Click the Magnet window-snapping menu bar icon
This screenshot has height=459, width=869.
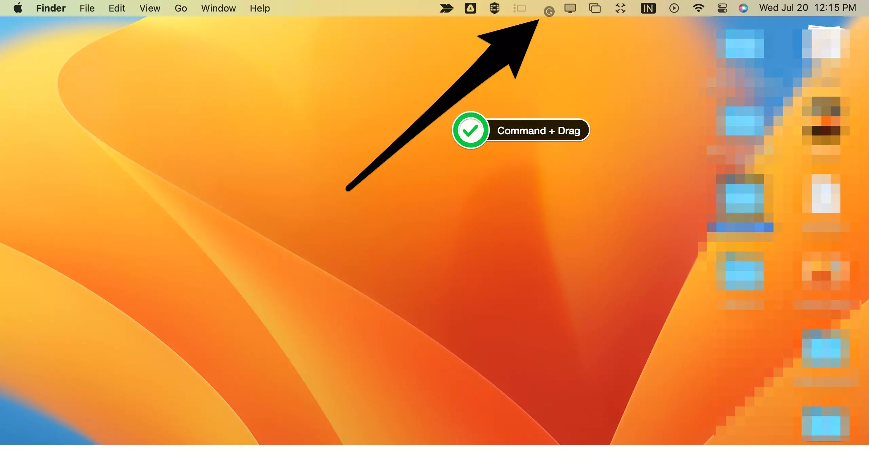620,8
